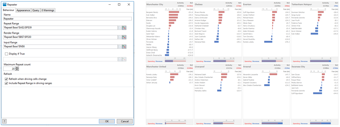Click the Maximum Repeat count value 20

pyautogui.click(x=9, y=69)
